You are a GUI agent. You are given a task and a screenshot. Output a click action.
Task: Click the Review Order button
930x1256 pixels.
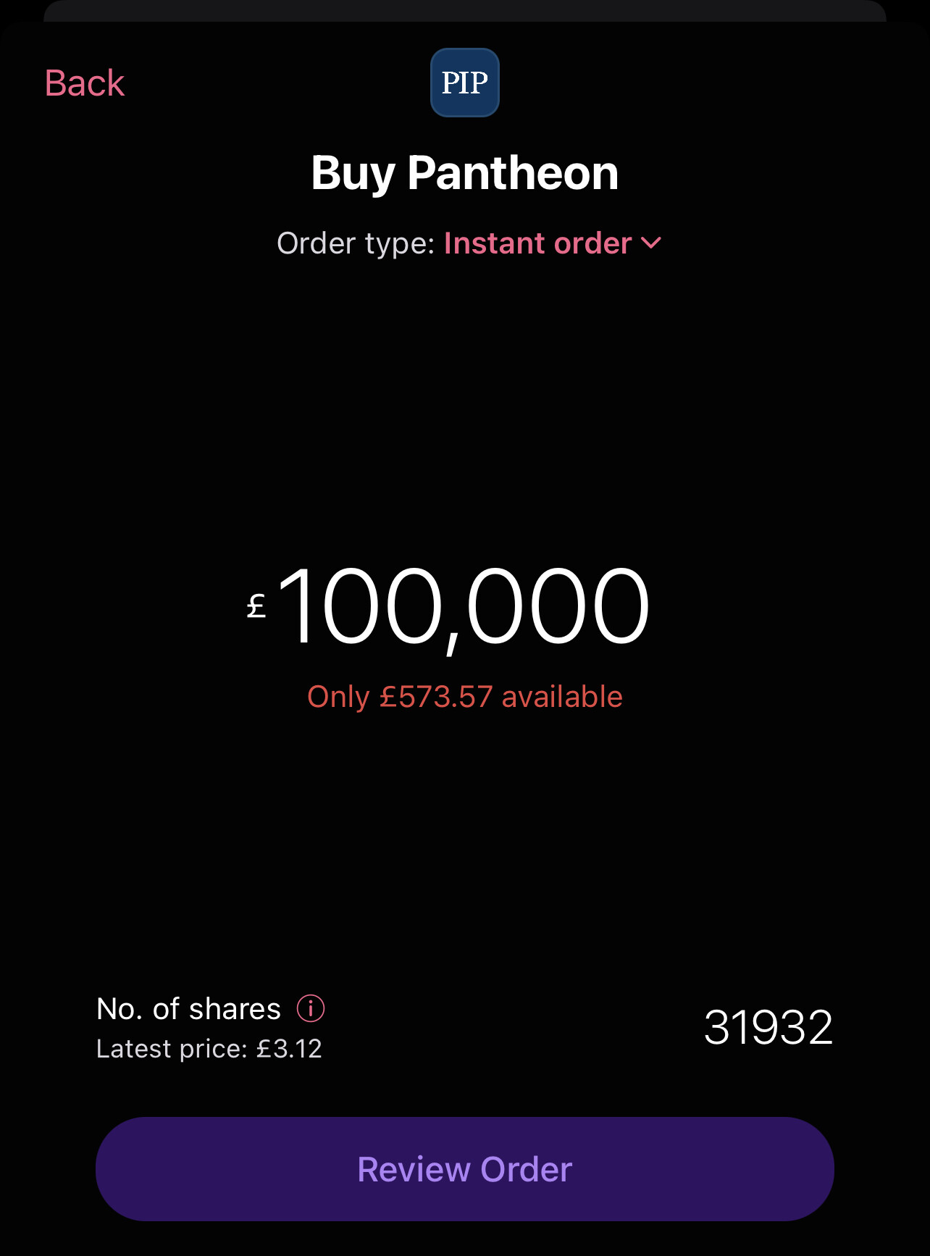click(x=465, y=1169)
